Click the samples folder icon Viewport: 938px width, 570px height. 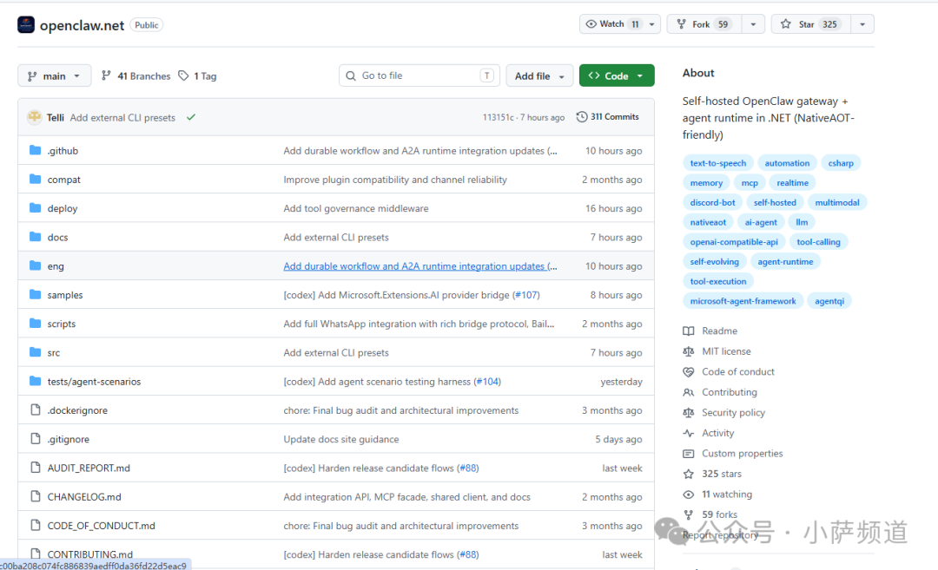point(36,294)
